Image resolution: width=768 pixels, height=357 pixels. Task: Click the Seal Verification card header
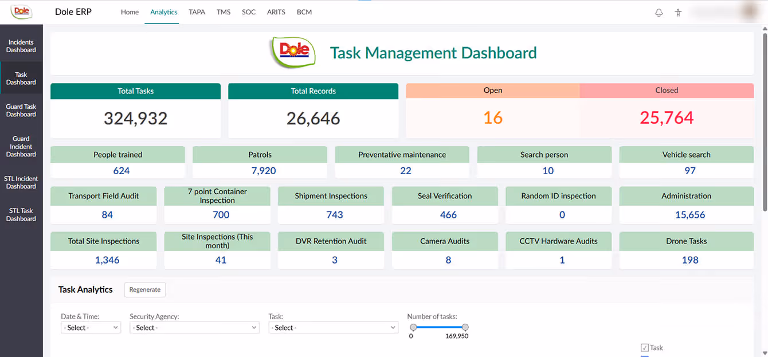click(445, 196)
